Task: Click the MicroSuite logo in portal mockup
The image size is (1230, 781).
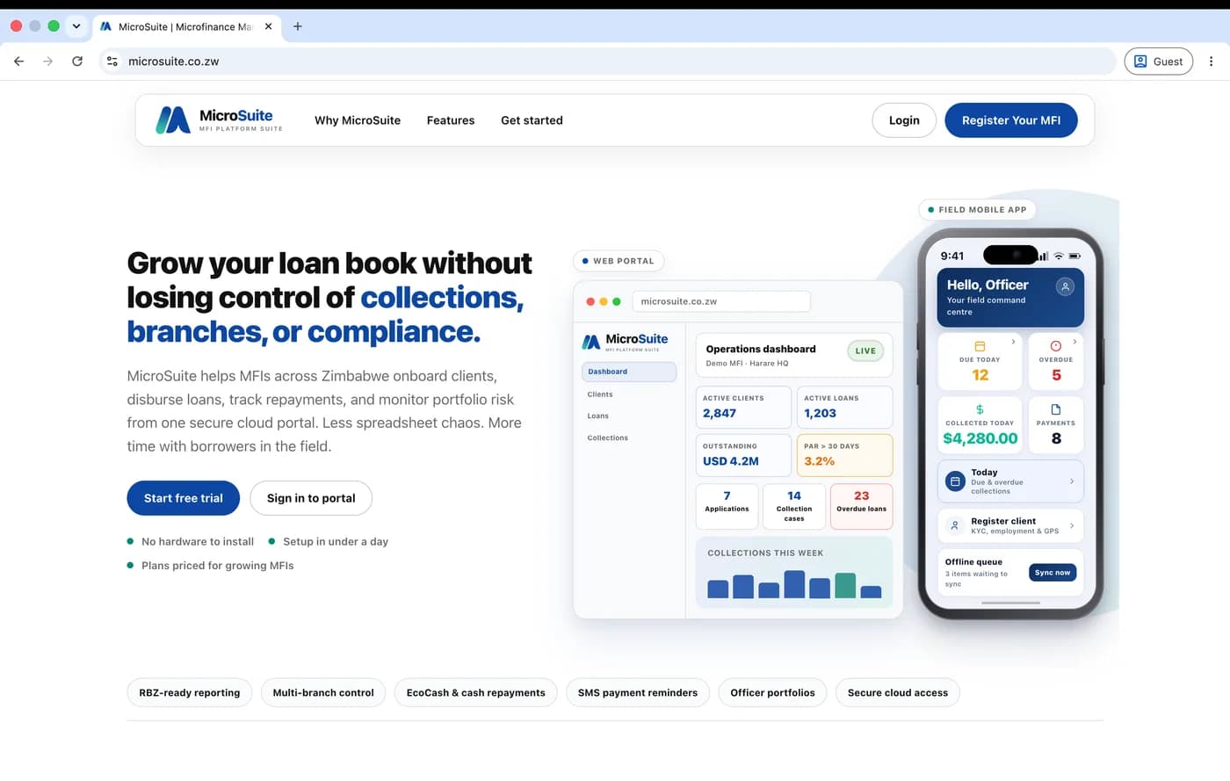Action: pos(625,341)
